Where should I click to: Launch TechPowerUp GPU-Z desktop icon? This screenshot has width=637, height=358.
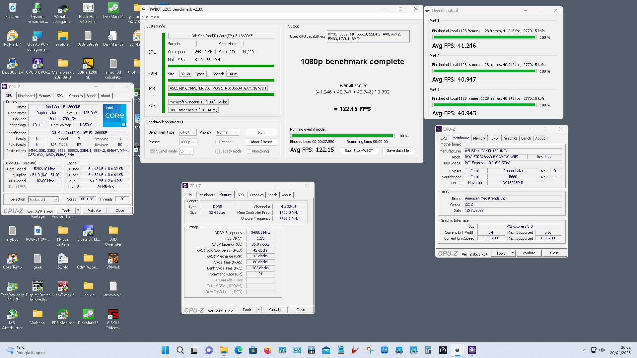[12, 292]
